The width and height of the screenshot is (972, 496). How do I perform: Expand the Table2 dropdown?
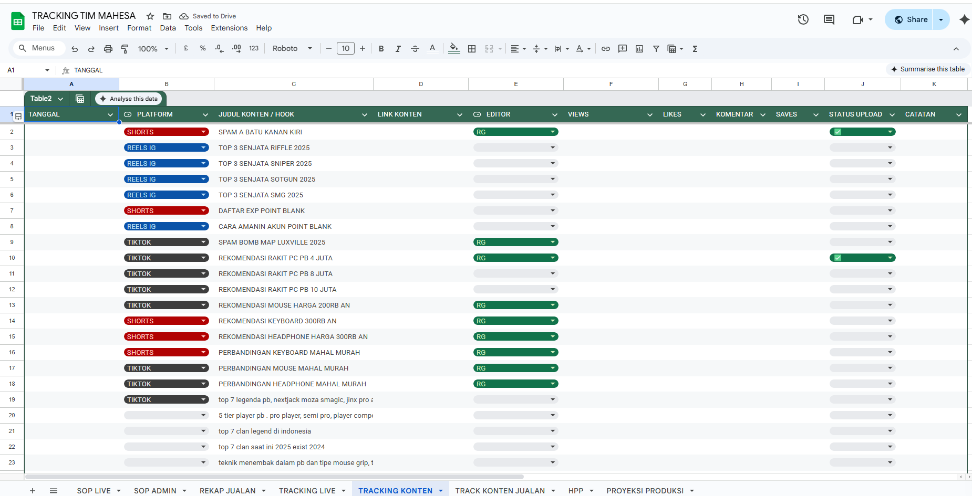click(x=60, y=98)
